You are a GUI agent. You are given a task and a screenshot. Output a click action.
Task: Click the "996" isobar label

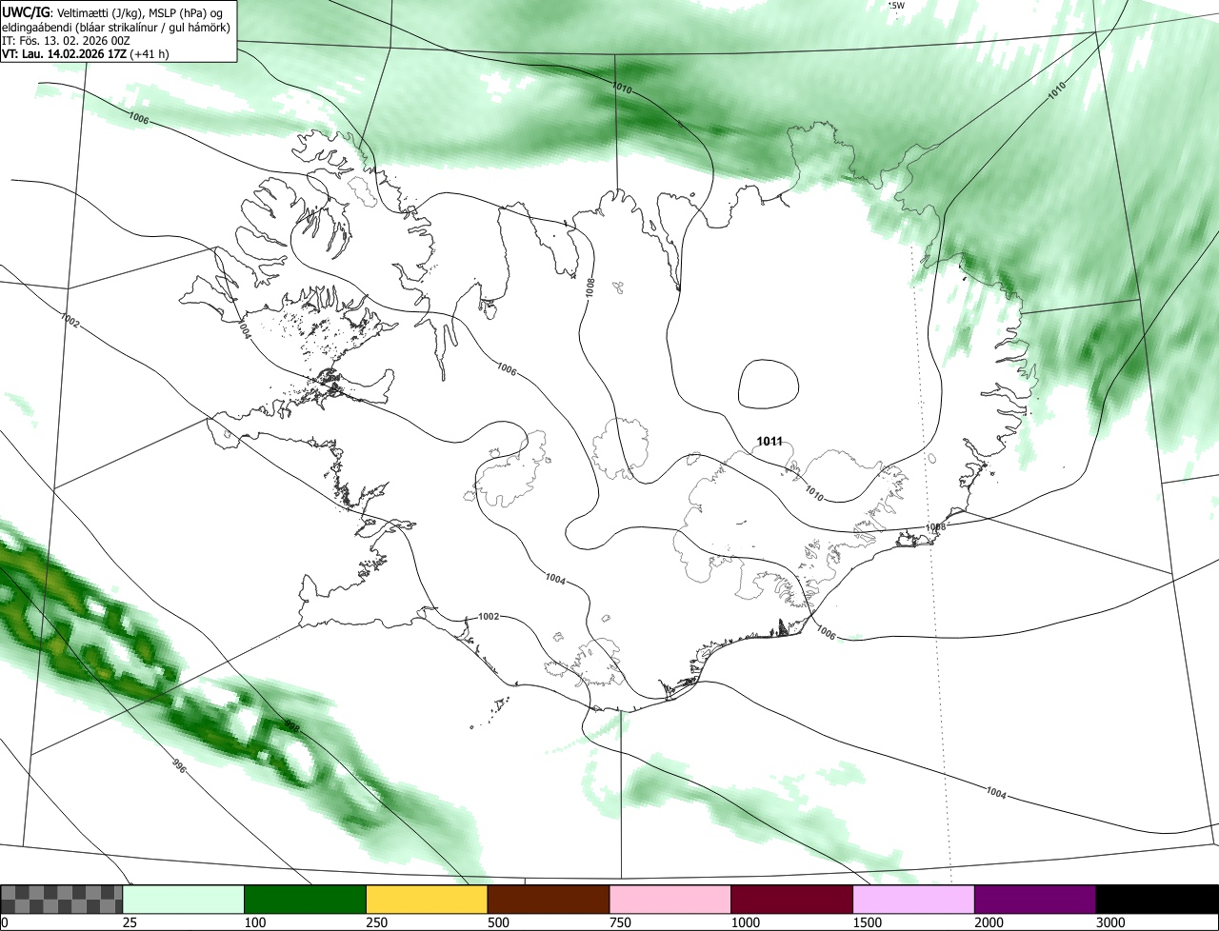click(179, 764)
